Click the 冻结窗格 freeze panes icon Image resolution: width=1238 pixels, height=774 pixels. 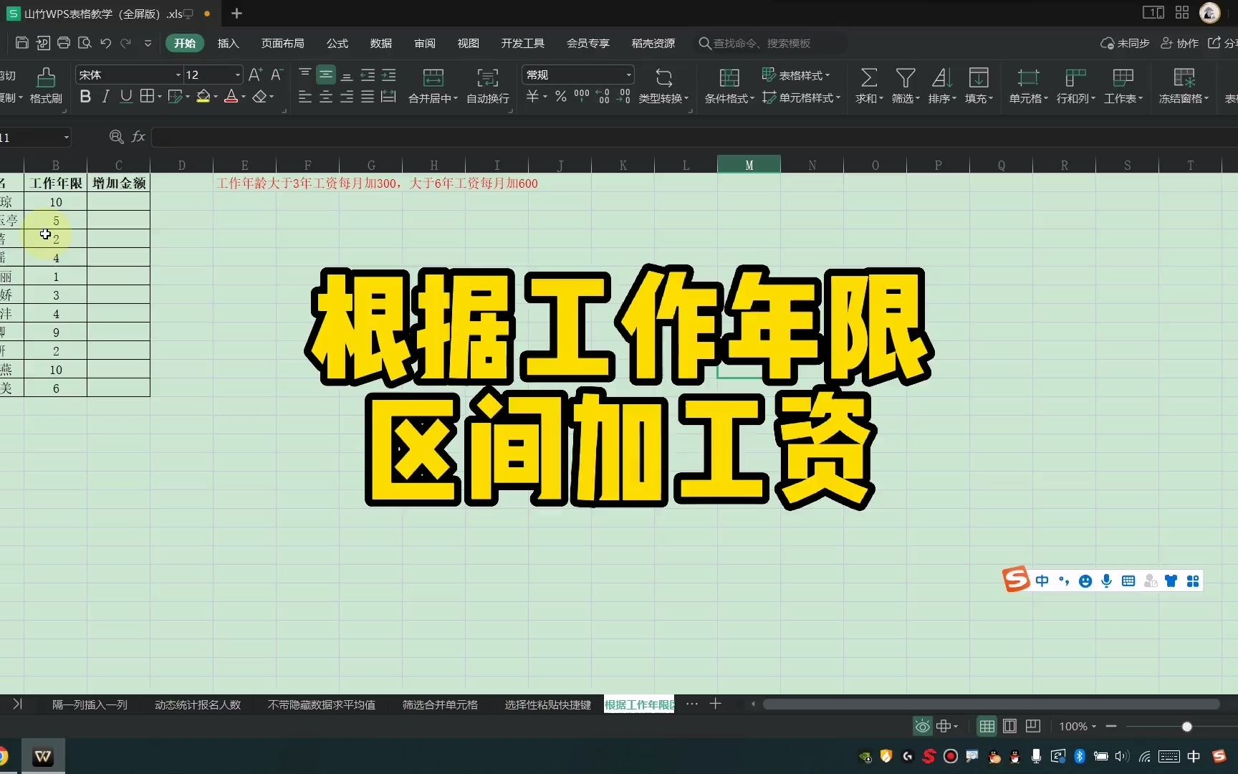[1183, 86]
